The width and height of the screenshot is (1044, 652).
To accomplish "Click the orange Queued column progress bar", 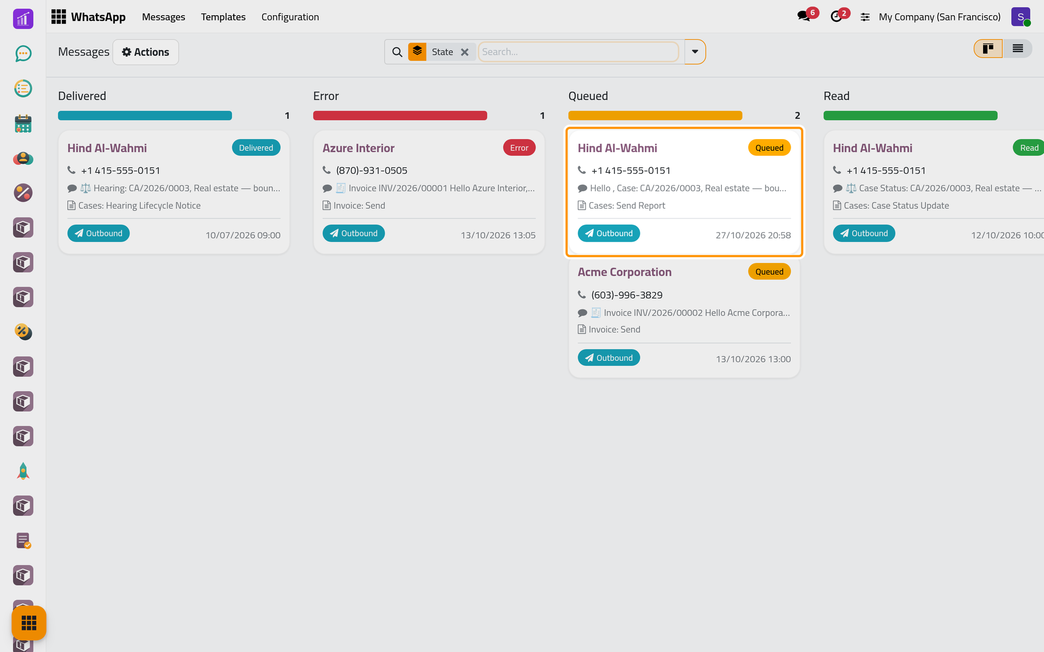I will pos(655,116).
